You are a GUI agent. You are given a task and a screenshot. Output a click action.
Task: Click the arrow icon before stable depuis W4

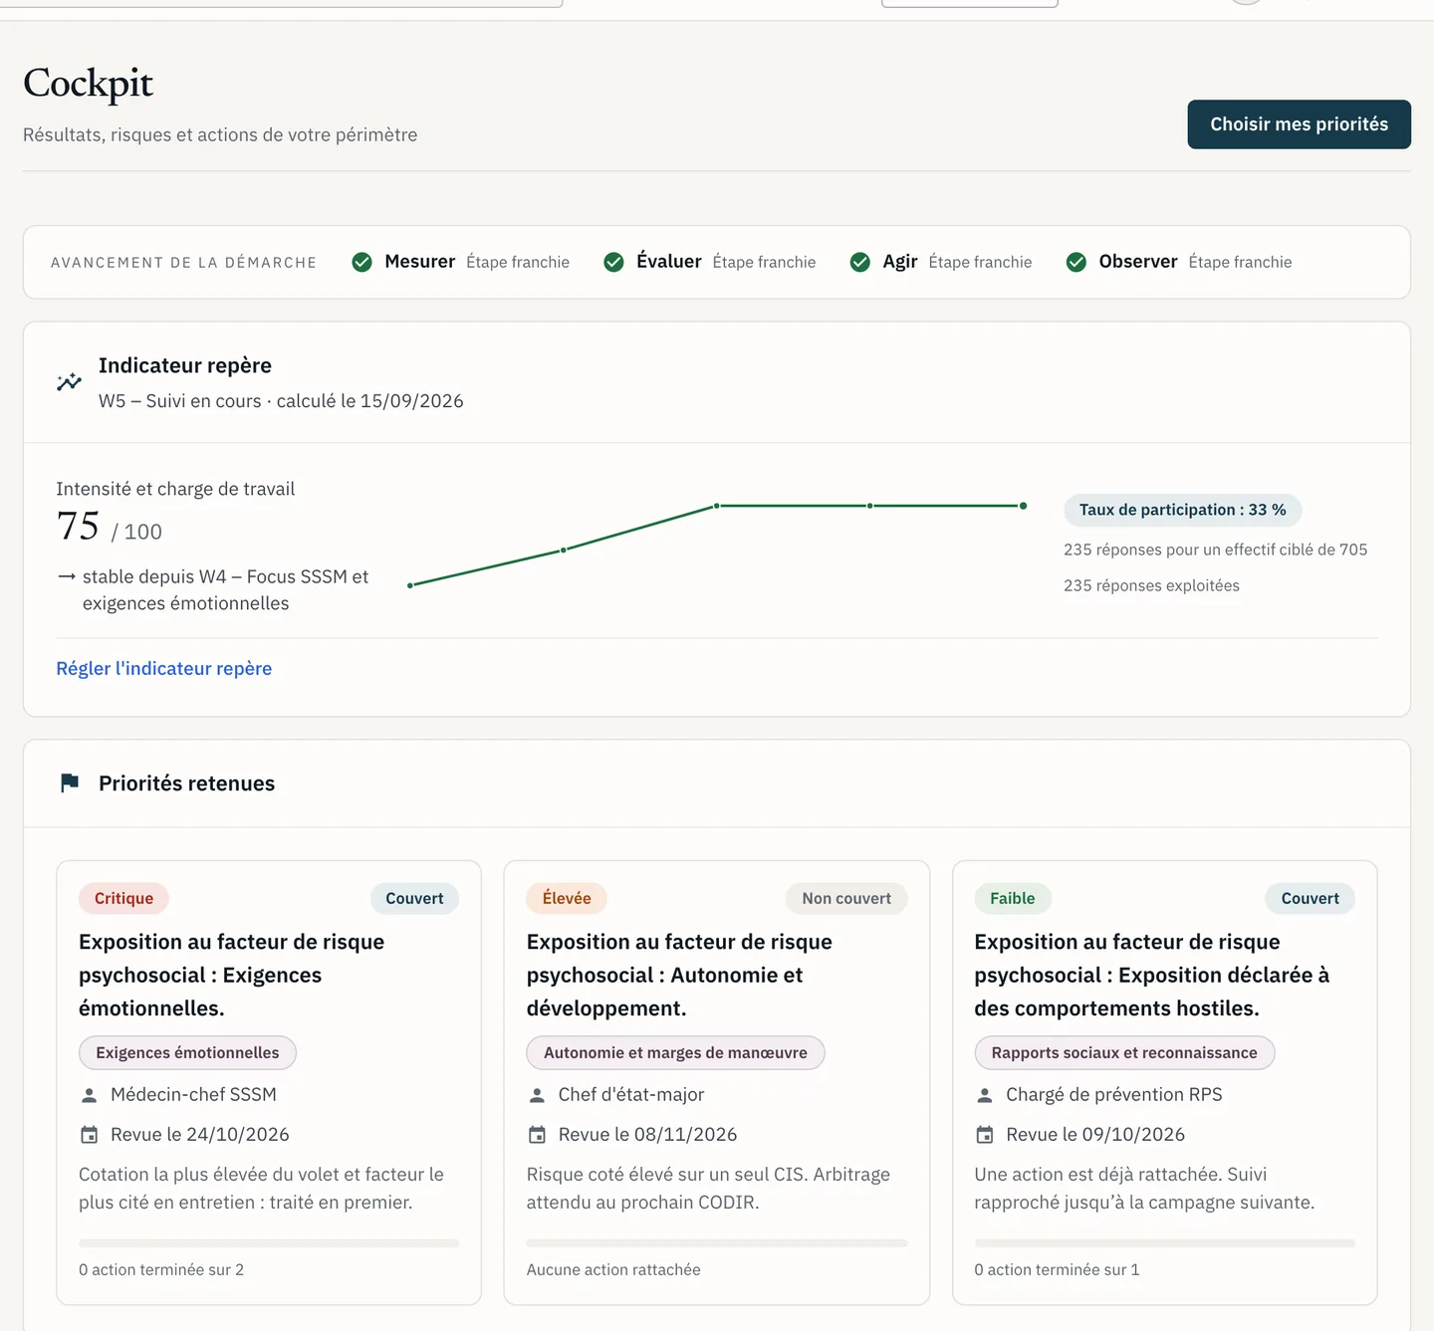point(67,576)
